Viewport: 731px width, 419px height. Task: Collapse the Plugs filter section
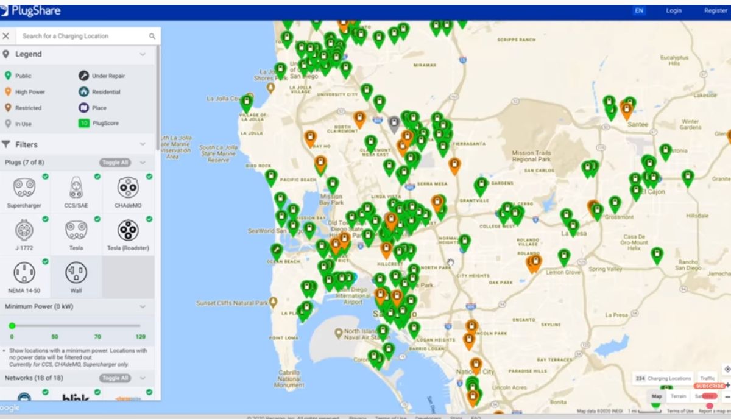pyautogui.click(x=143, y=163)
